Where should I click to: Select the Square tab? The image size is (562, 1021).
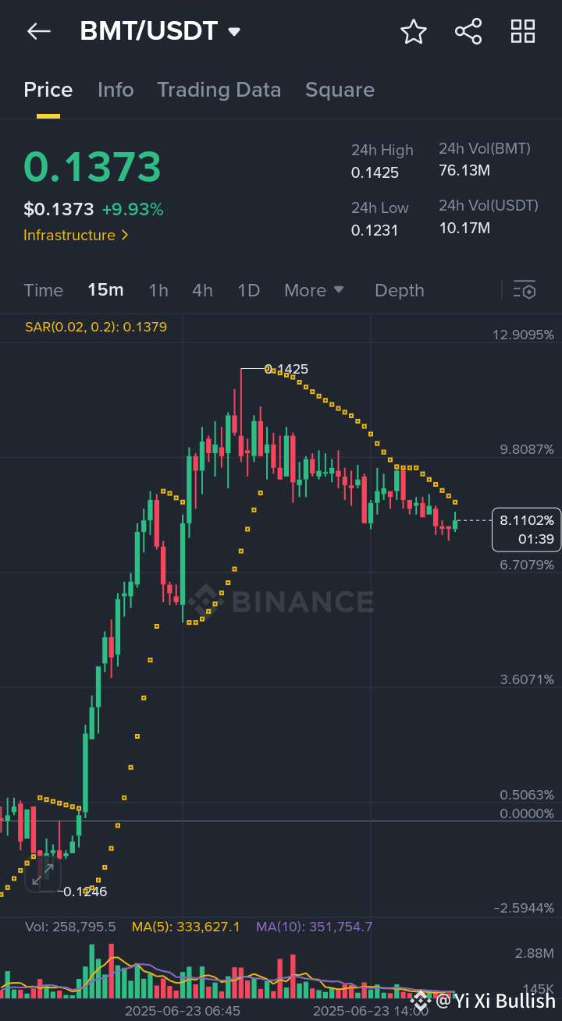pyautogui.click(x=340, y=90)
